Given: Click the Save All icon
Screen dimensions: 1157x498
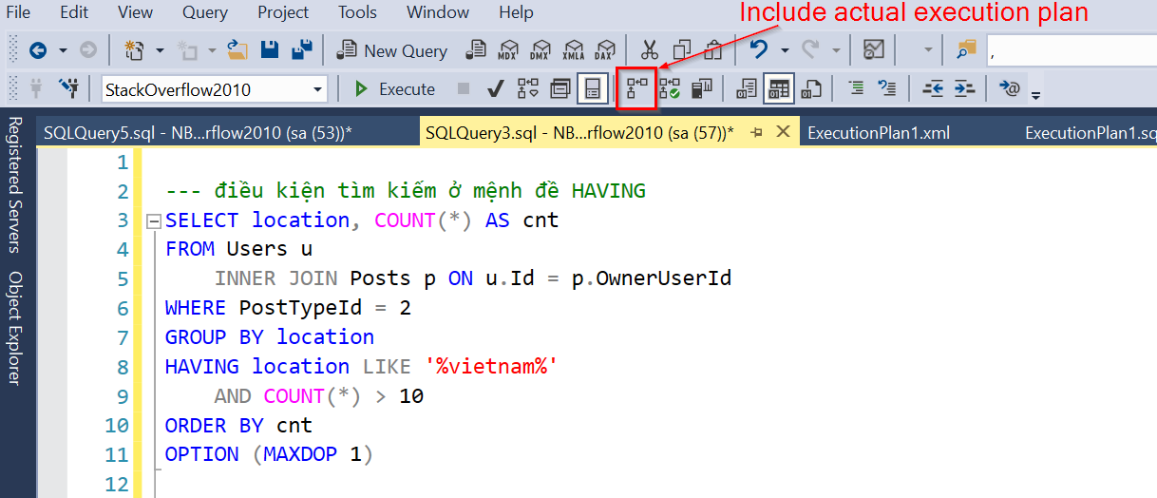Looking at the screenshot, I should click(301, 50).
